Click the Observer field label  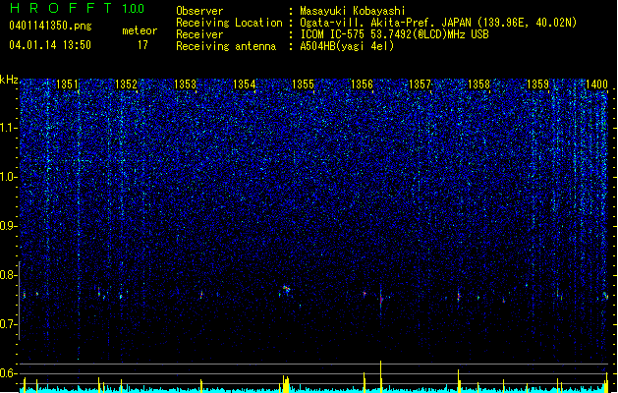pyautogui.click(x=199, y=11)
